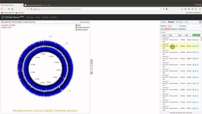Open the page actions ellipsis in address bar
The height and width of the screenshot is (114, 202).
(x=161, y=9)
